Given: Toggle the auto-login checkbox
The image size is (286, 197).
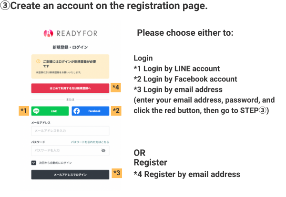Looking at the screenshot, I should [x=34, y=162].
